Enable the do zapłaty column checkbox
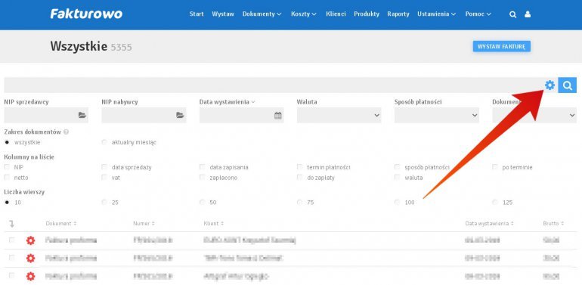 click(300, 178)
